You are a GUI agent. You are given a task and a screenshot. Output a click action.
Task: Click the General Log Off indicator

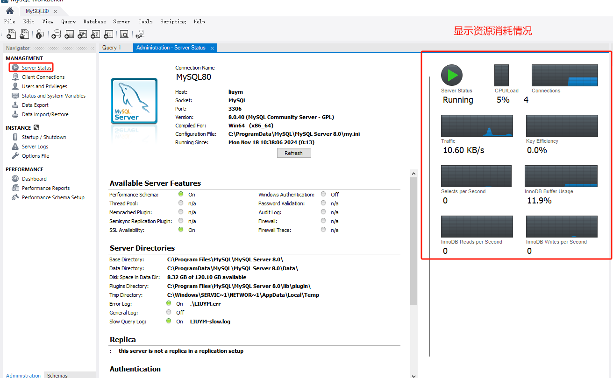169,312
